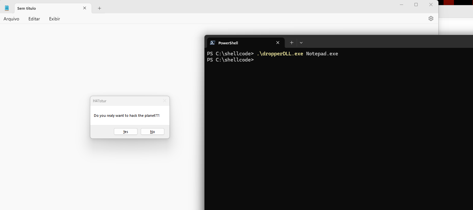Viewport: 473px width, 210px height.
Task: Click the PowerShell icon on the terminal tab
Action: 213,43
